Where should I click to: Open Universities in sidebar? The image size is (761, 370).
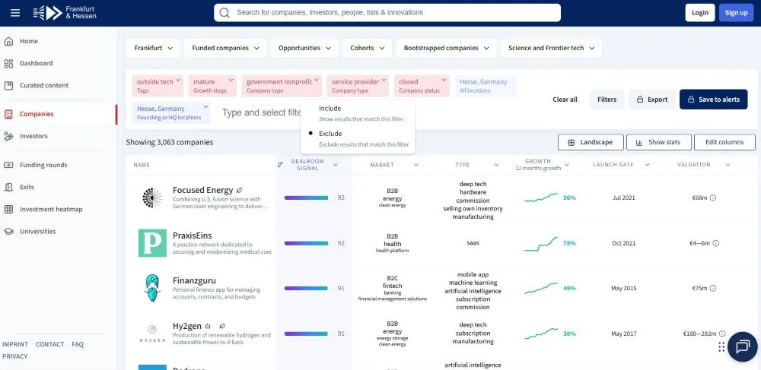[x=38, y=232]
